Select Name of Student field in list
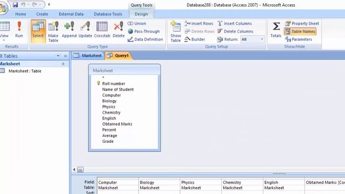The height and width of the screenshot is (194, 345). click(x=118, y=89)
